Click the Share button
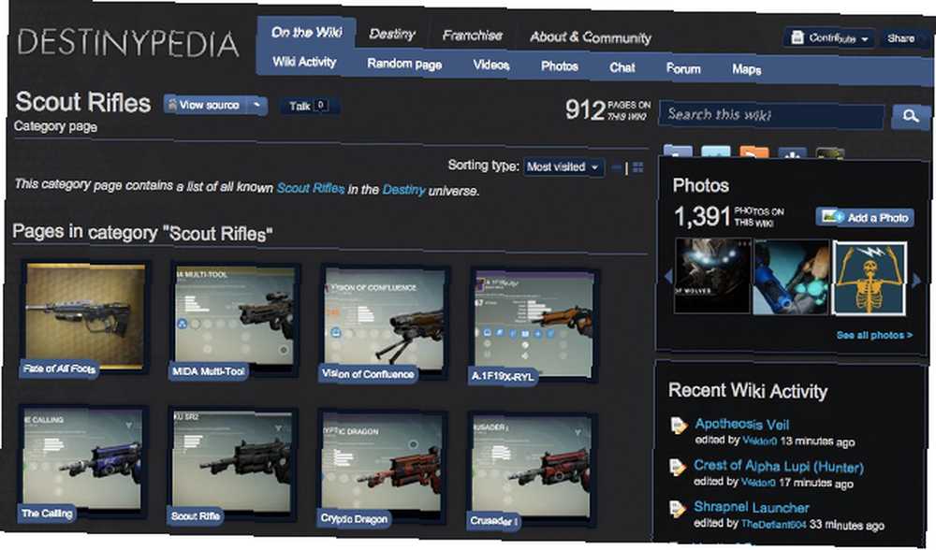The image size is (936, 550). click(x=900, y=38)
